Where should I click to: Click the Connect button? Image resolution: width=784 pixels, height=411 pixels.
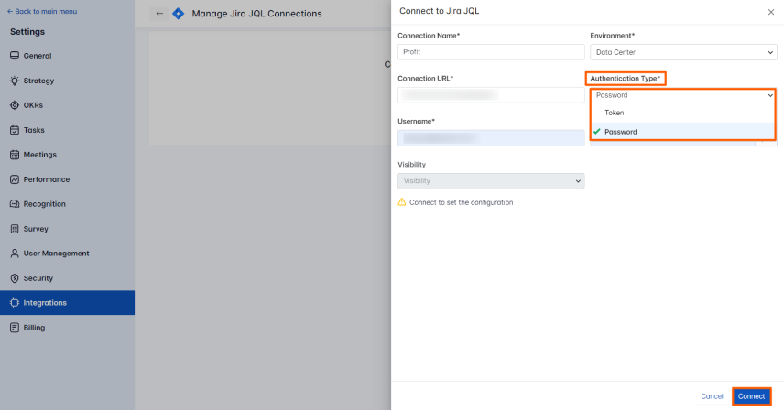752,396
